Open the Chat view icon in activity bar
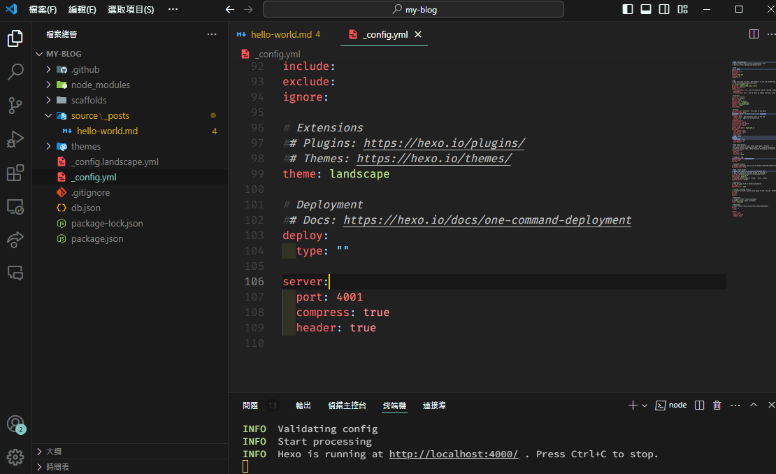This screenshot has width=776, height=474. tap(15, 273)
